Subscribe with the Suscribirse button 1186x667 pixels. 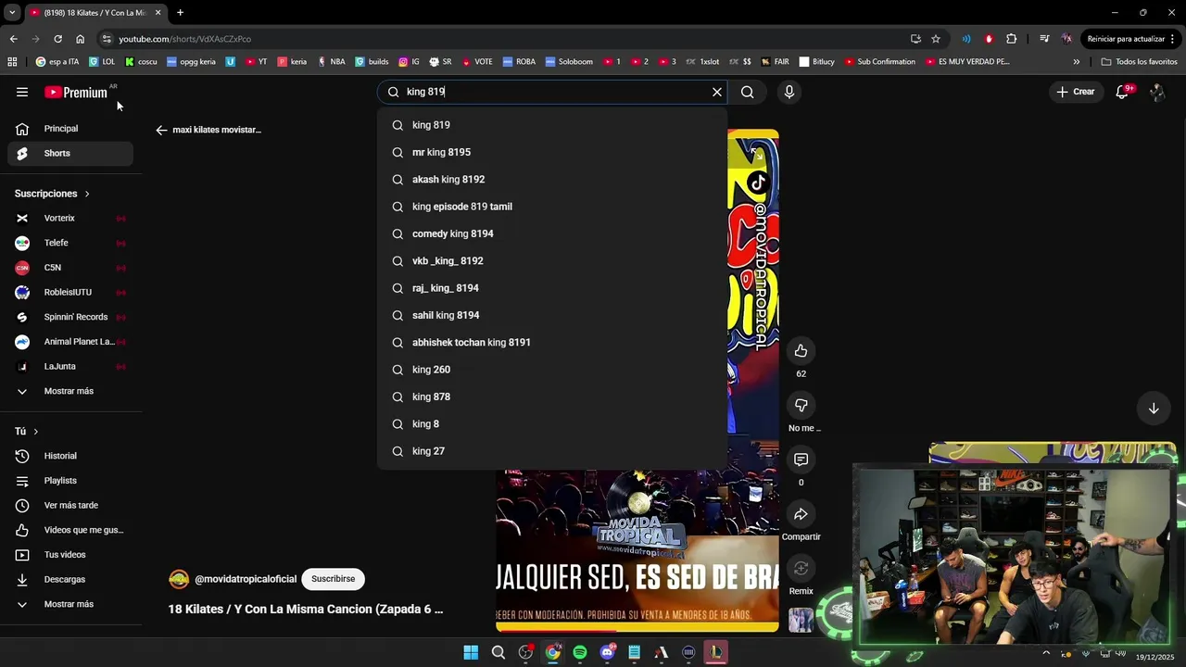(333, 579)
